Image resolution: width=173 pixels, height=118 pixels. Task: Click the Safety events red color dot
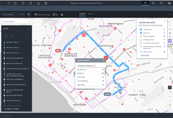pos(164,29)
